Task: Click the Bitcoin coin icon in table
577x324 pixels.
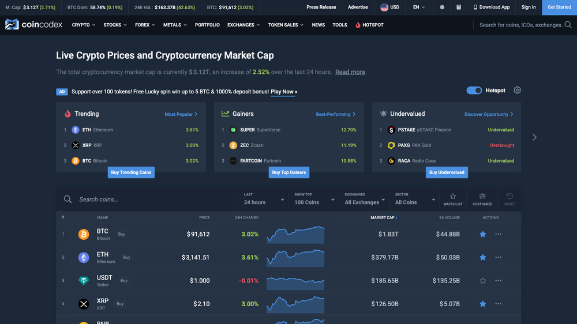Action: coord(84,234)
